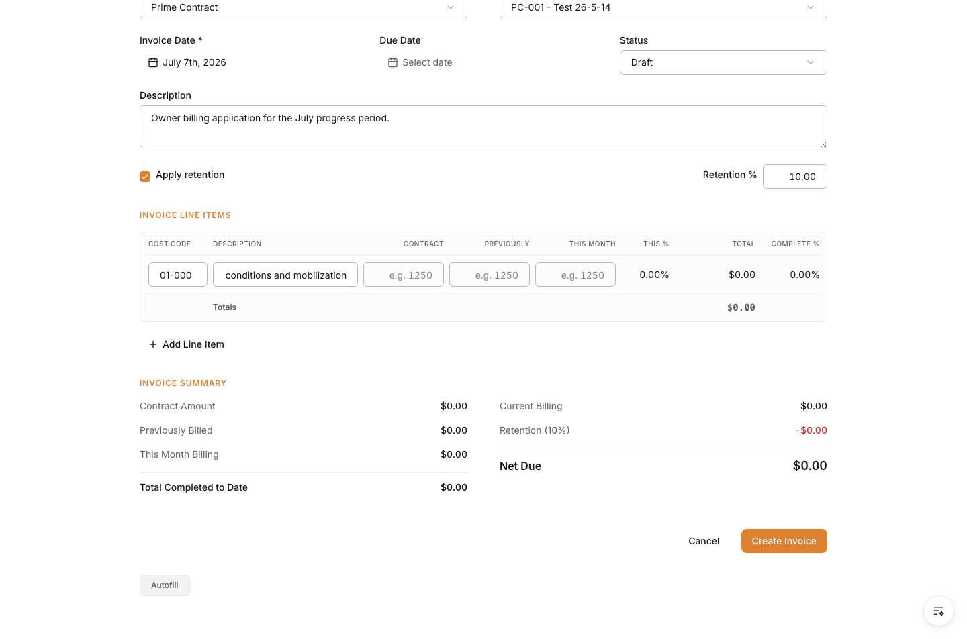Open the Status dropdown showing Draft
The image size is (967, 639).
tap(723, 62)
